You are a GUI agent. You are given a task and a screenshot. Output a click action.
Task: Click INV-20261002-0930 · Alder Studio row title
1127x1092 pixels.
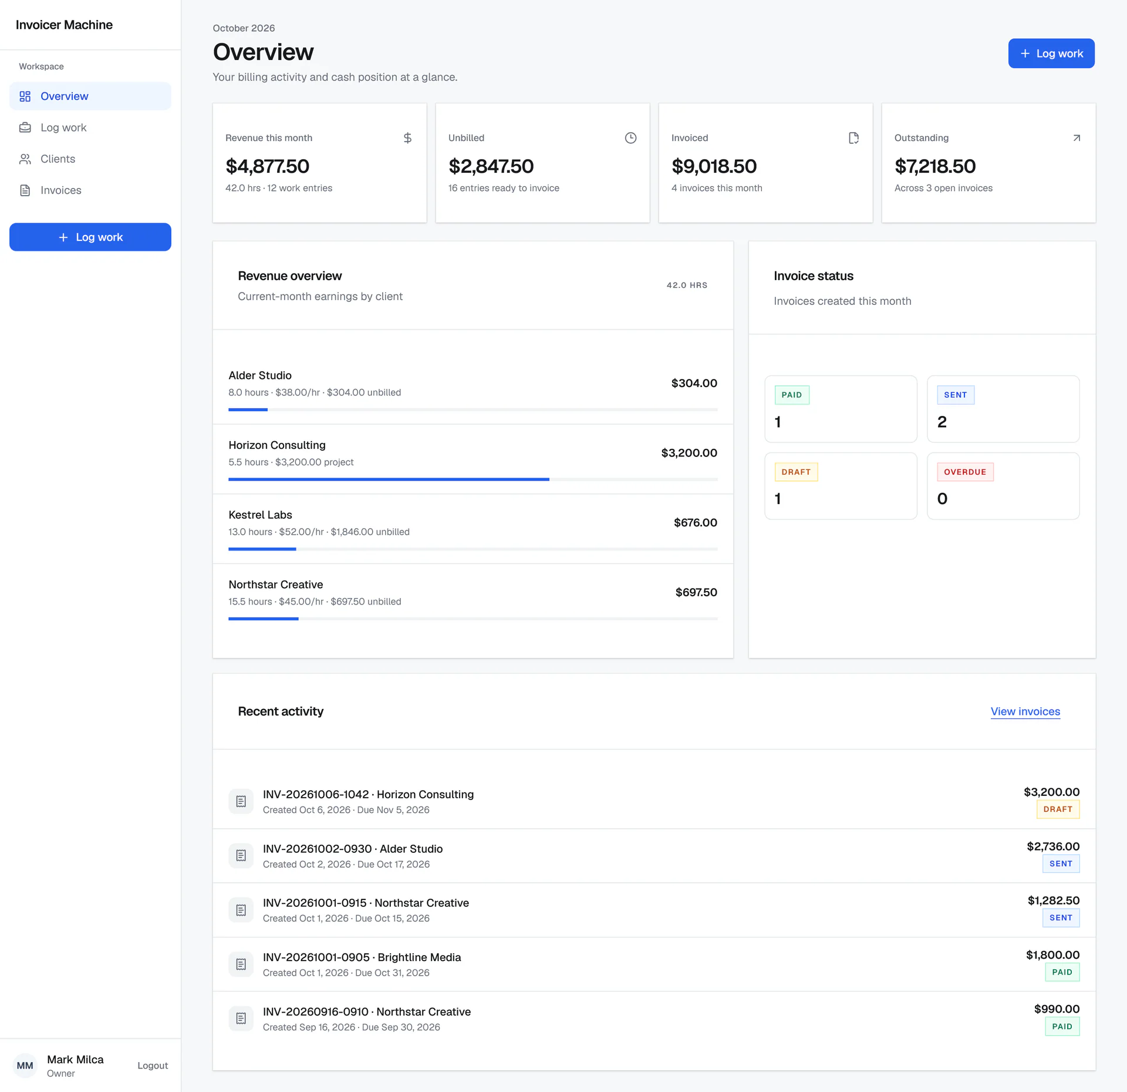353,849
